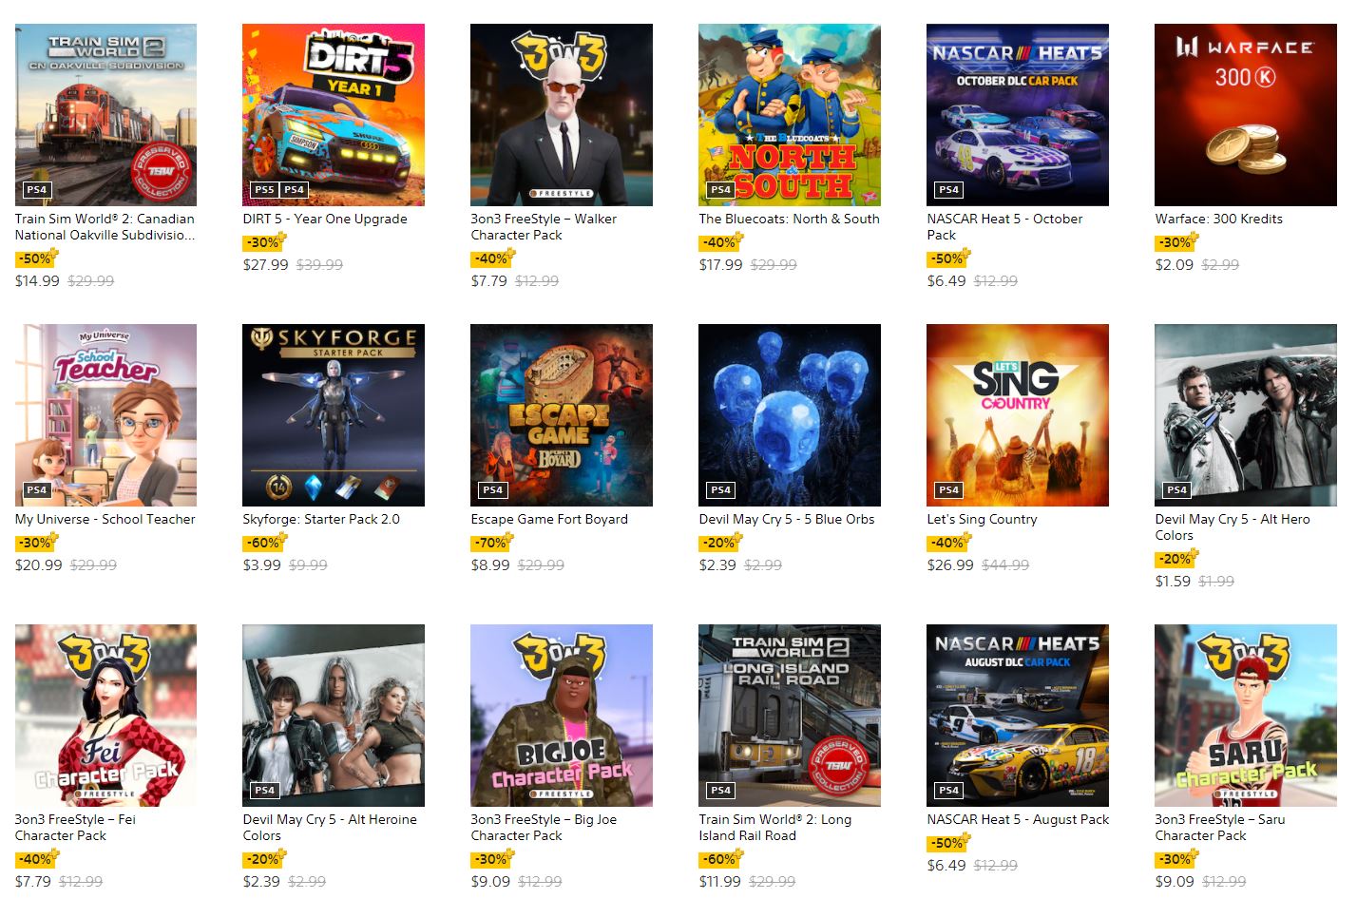Click the PS4 badge on NASCAR Heat 5 August Pack
This screenshot has width=1357, height=918.
pos(948,790)
